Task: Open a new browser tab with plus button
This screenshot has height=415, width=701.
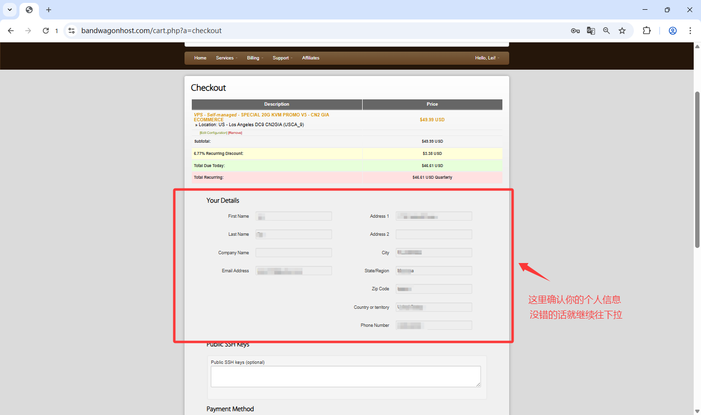Action: click(x=49, y=10)
